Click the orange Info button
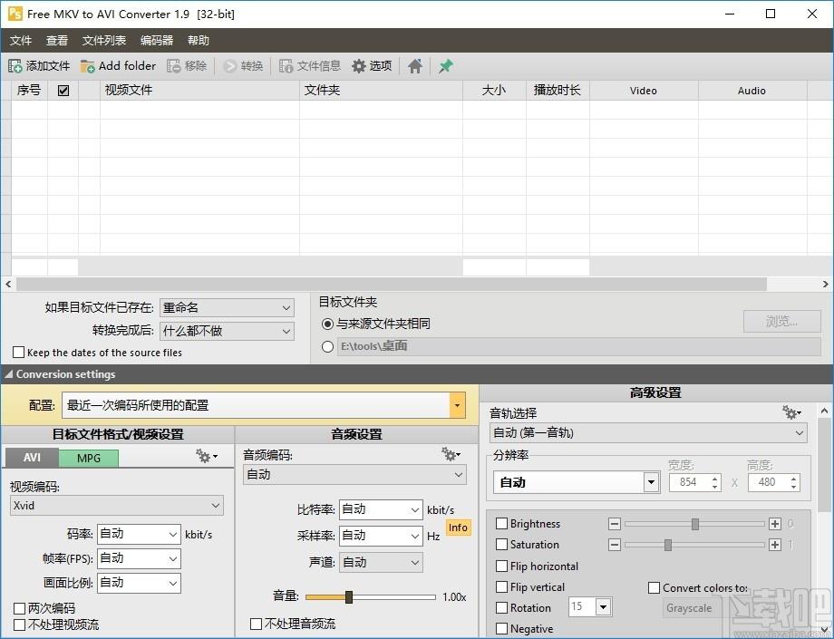 point(458,528)
